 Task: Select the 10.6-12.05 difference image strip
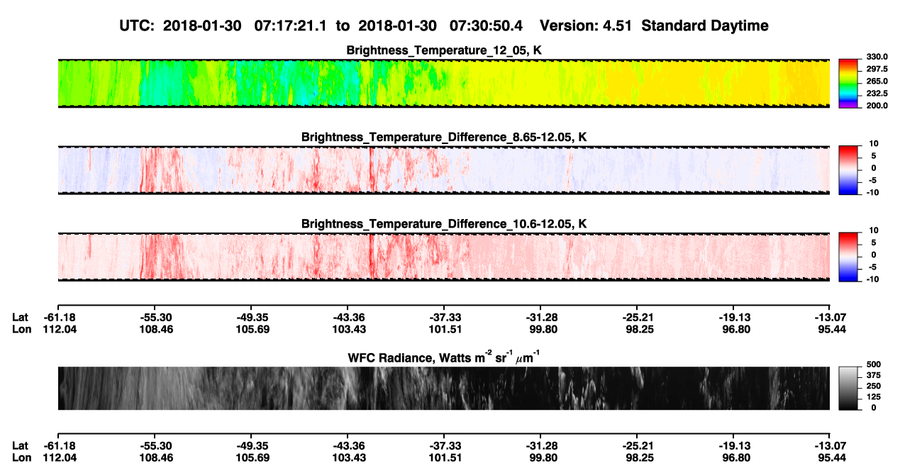[444, 256]
